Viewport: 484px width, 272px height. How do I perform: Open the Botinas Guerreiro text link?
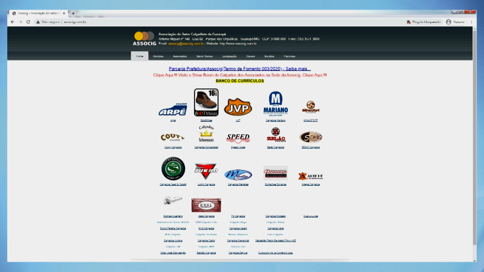click(173, 216)
